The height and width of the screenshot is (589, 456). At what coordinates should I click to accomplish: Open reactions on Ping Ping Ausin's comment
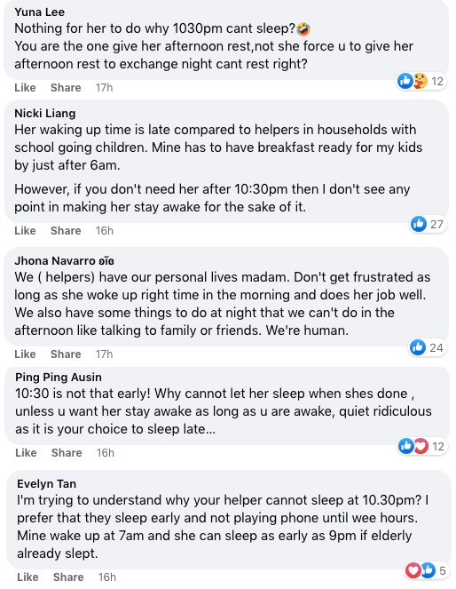[x=422, y=446]
